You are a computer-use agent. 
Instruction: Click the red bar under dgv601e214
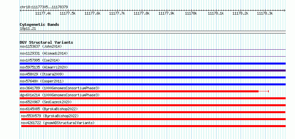(153, 98)
